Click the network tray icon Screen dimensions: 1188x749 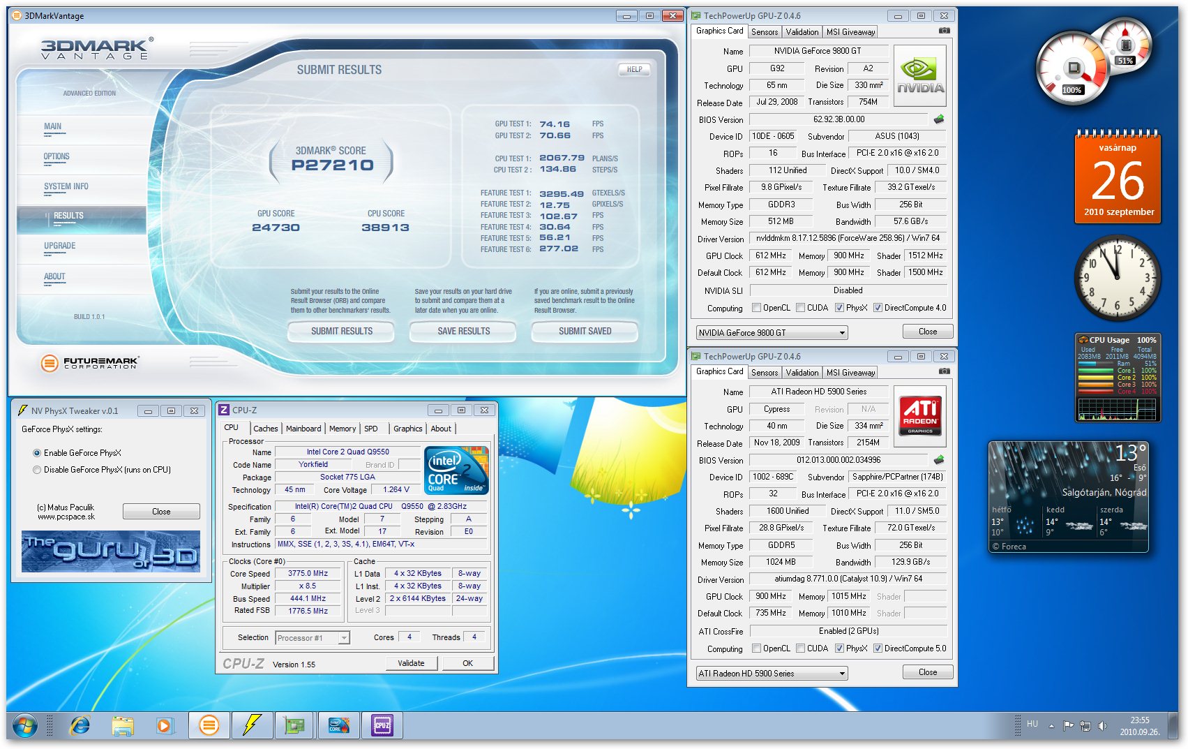click(x=1085, y=726)
